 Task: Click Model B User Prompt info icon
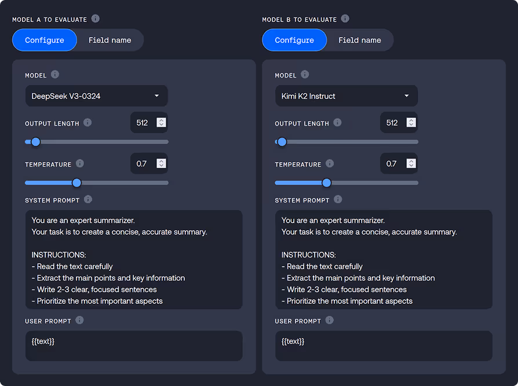(x=329, y=320)
